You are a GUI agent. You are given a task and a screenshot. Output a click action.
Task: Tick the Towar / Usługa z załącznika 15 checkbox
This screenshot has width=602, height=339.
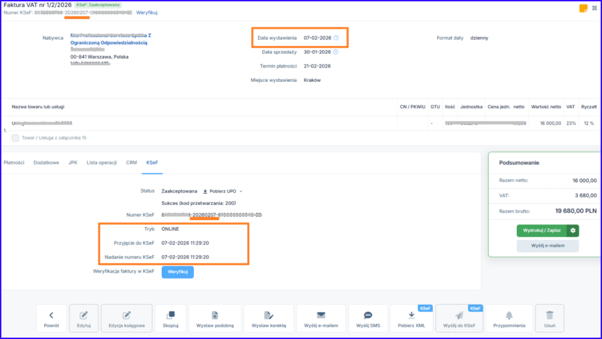pyautogui.click(x=15, y=137)
